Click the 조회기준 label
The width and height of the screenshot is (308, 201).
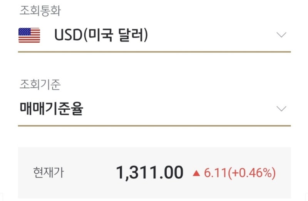pos(40,84)
